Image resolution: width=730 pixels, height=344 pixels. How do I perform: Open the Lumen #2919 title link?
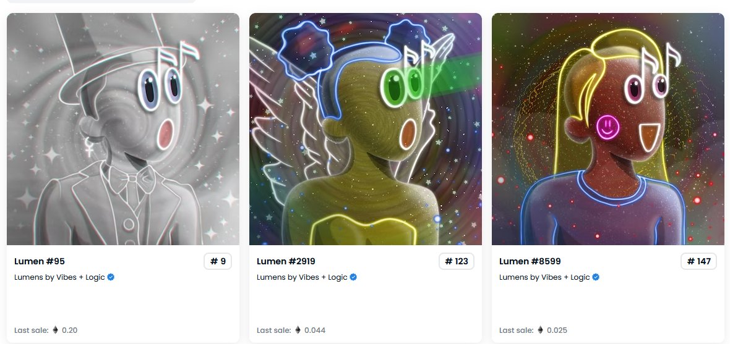(x=286, y=261)
